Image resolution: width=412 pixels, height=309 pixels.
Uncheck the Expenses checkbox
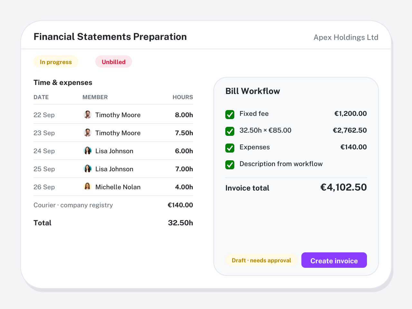pos(230,148)
